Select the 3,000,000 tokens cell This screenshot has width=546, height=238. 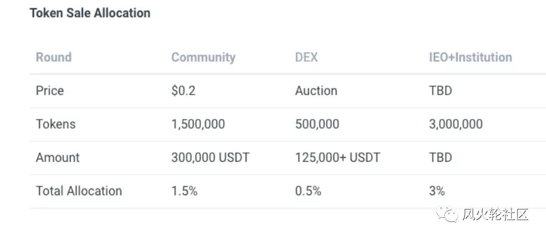[456, 124]
